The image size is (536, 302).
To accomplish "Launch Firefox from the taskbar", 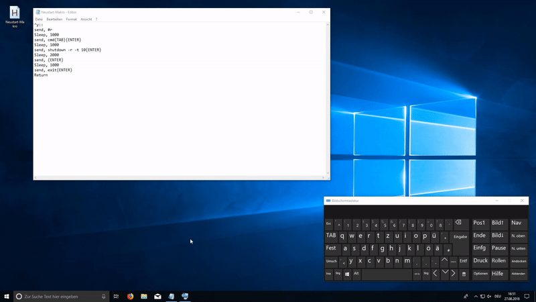I will [130, 297].
